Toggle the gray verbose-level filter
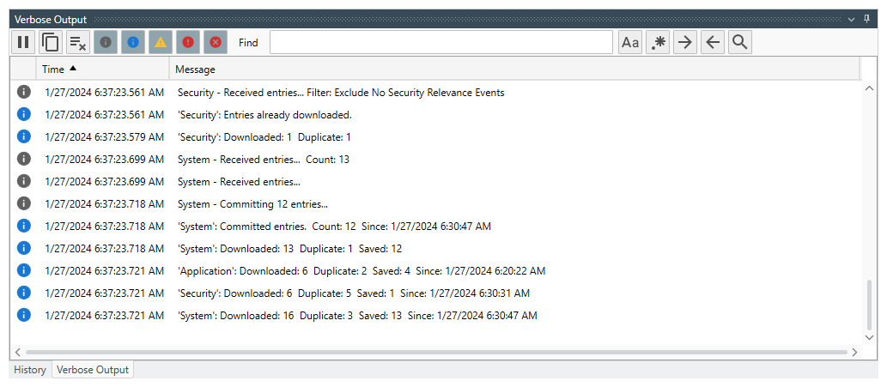Screen dimensions: 887x387 (106, 42)
